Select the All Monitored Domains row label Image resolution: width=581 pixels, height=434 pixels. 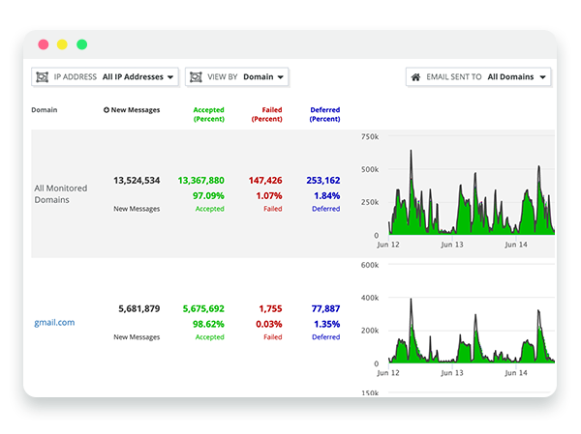60,192
